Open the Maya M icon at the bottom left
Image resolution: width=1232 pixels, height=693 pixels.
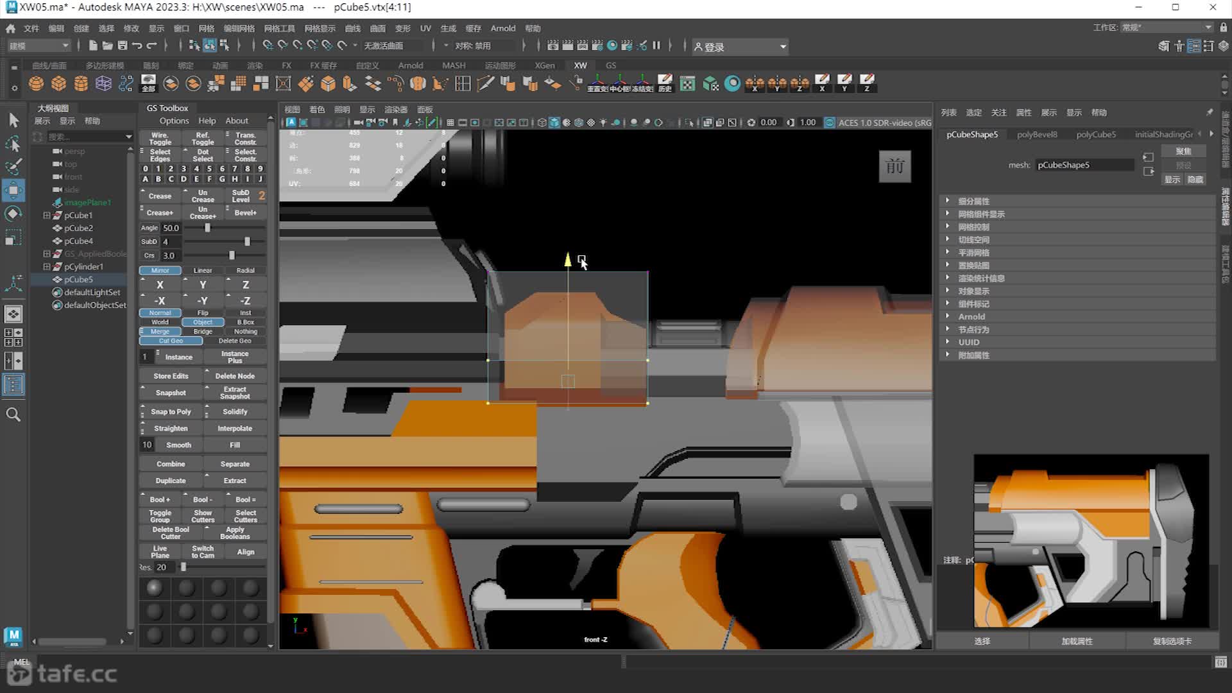pyautogui.click(x=13, y=636)
